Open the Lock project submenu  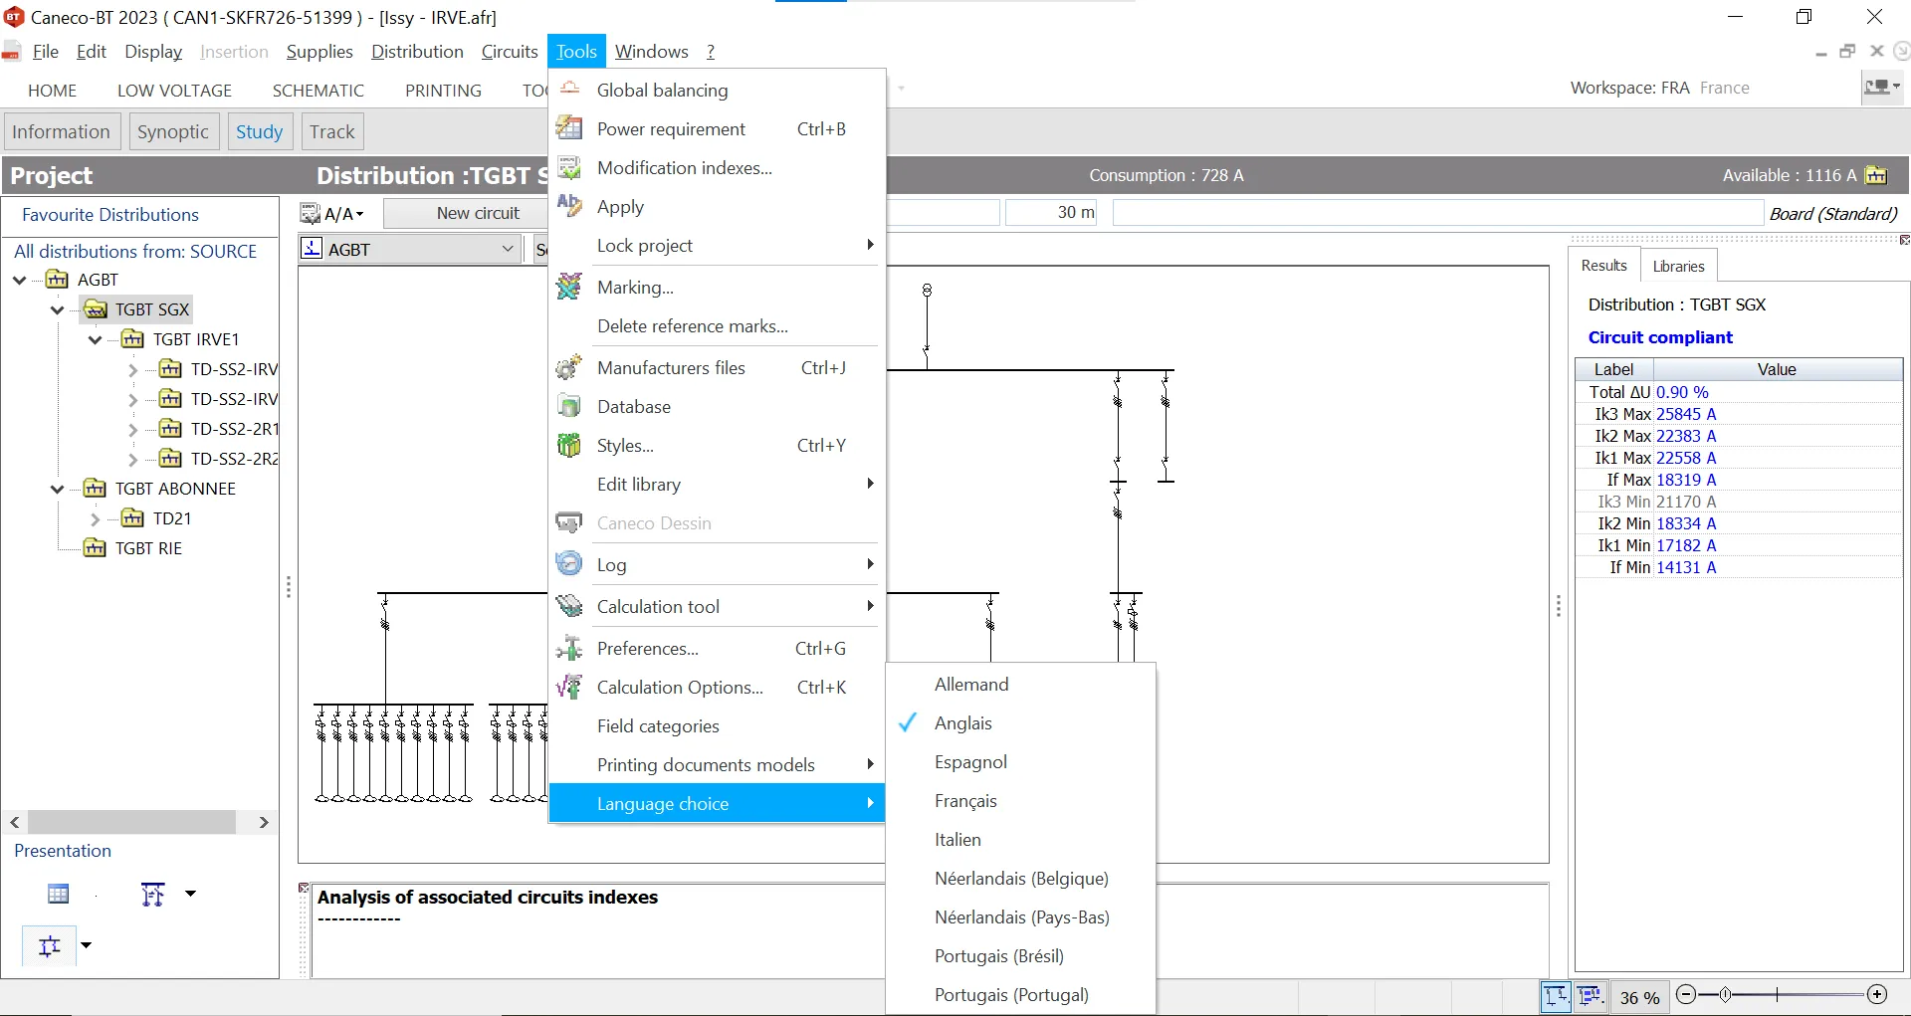tap(717, 245)
